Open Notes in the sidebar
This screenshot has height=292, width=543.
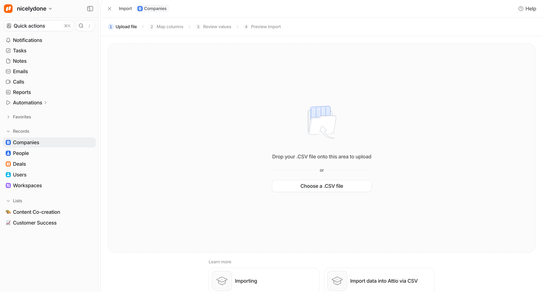click(19, 61)
